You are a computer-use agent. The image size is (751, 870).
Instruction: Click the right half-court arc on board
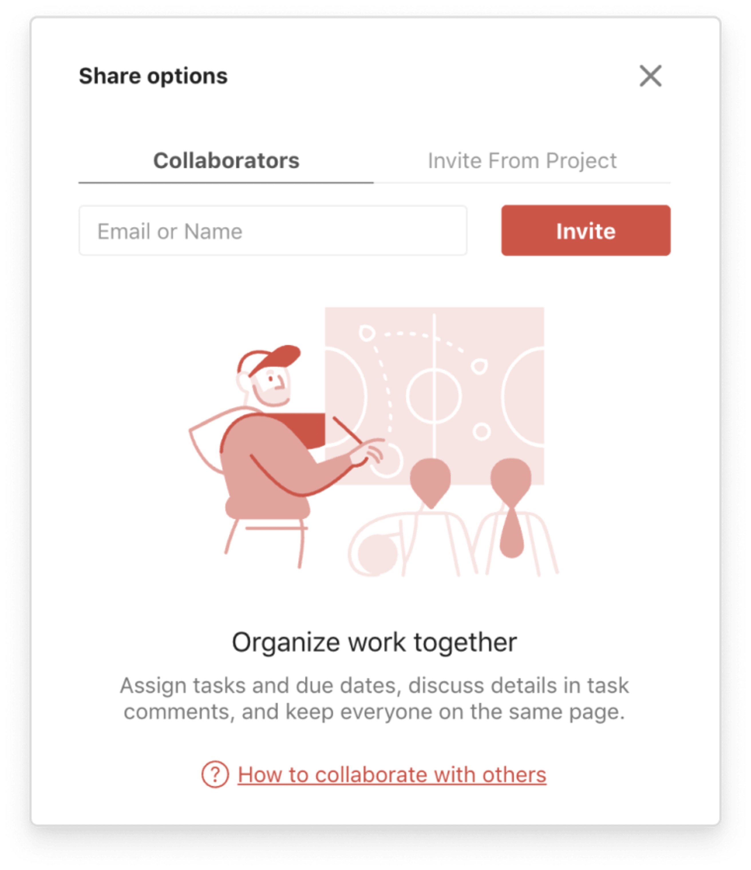[x=523, y=396]
